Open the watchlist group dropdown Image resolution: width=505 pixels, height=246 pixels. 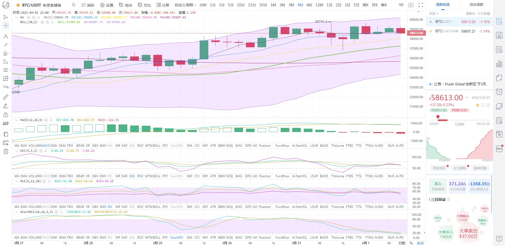[x=434, y=13]
